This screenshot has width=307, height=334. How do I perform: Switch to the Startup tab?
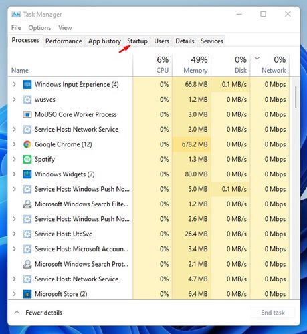point(137,41)
